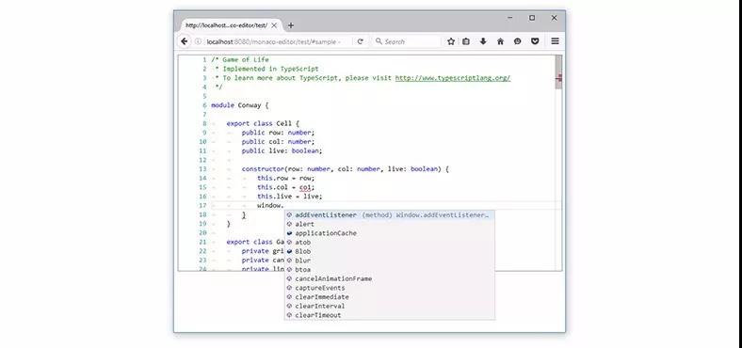Screen dimensions: 742x348
Task: Click line number 21 in the gutter
Action: coord(202,242)
